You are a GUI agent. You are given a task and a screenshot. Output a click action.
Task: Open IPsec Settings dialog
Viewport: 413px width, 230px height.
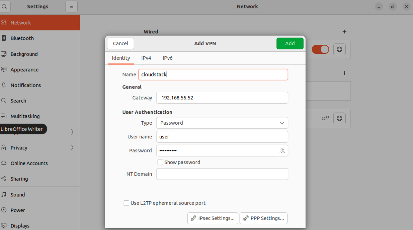point(212,218)
